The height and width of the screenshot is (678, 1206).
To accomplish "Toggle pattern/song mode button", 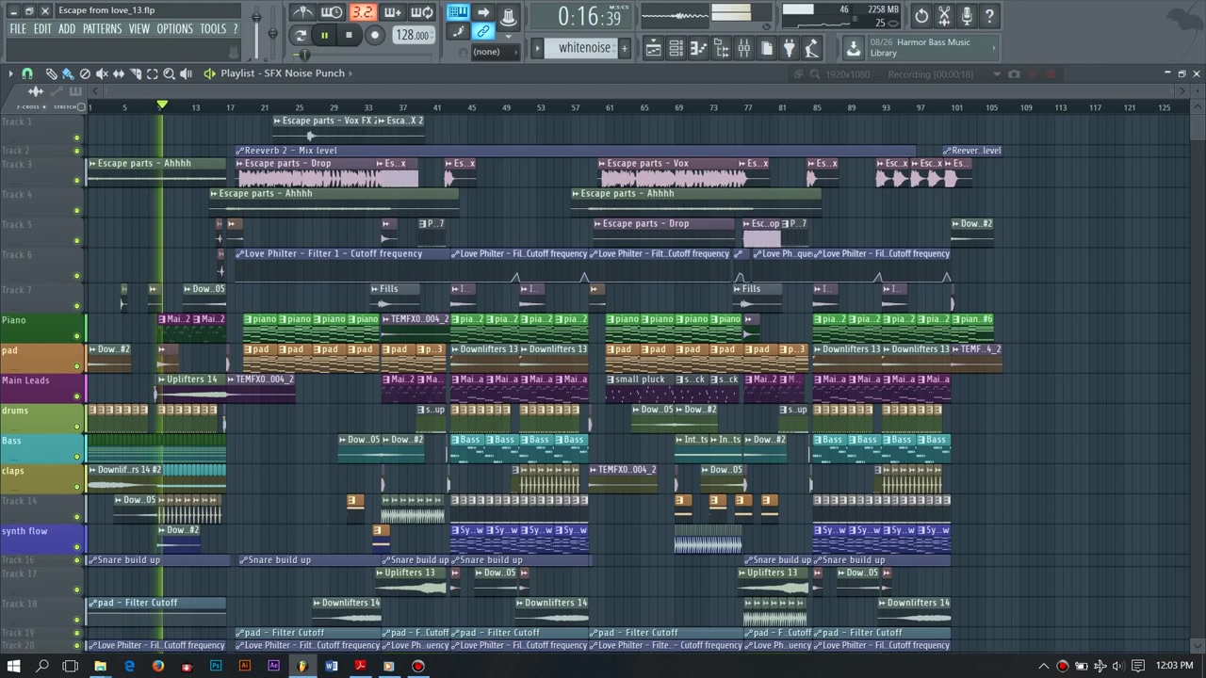I will (300, 36).
